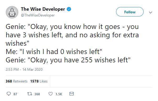The image size is (158, 101).
Task: Open the 2:53 PM timestamp link
Action: tap(12, 69)
